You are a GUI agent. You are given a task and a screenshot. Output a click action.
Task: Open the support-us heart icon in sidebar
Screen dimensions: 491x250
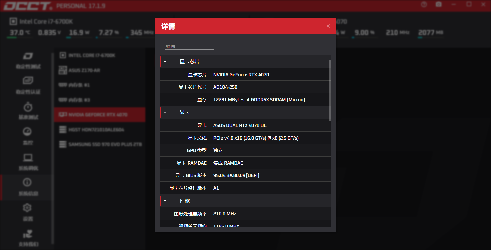28,234
